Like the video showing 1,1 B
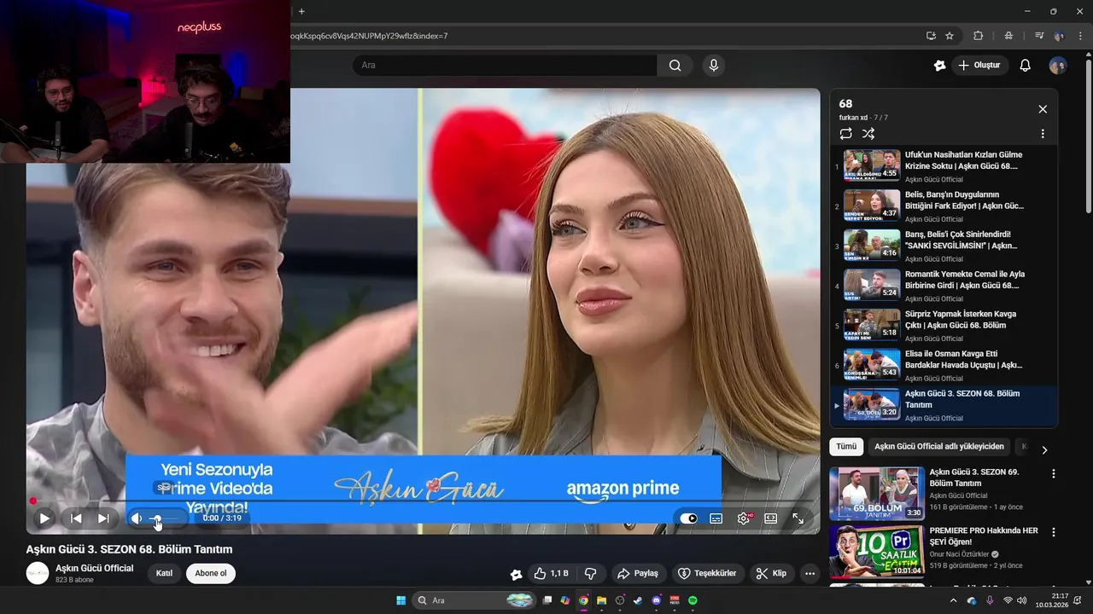The width and height of the screenshot is (1093, 614). pyautogui.click(x=552, y=573)
